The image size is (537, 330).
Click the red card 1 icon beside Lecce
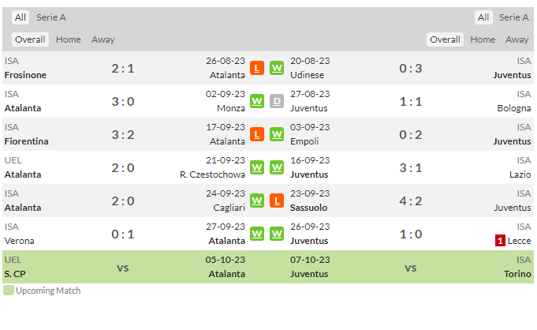[500, 241]
